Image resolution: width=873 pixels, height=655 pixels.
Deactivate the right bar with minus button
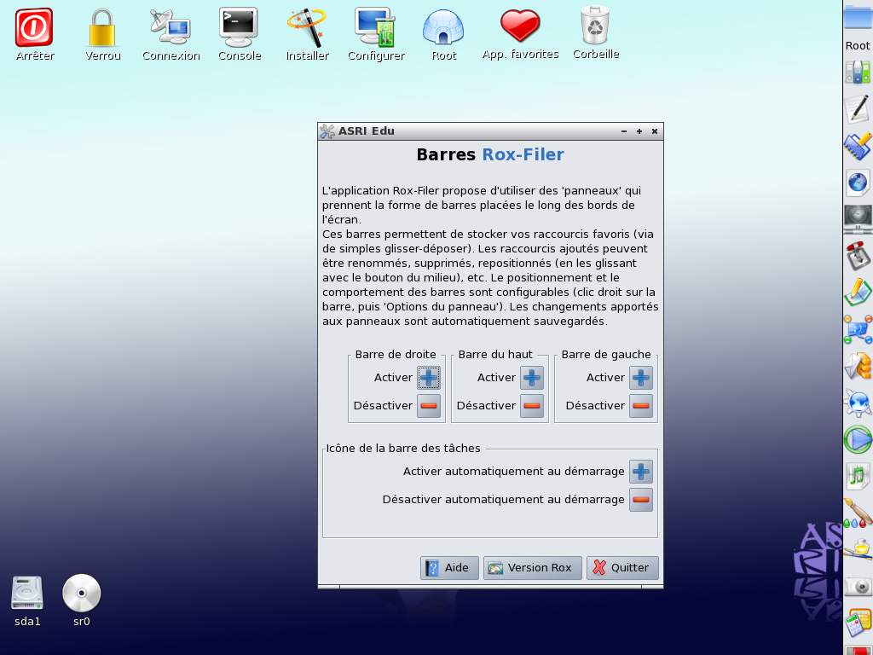click(x=429, y=405)
